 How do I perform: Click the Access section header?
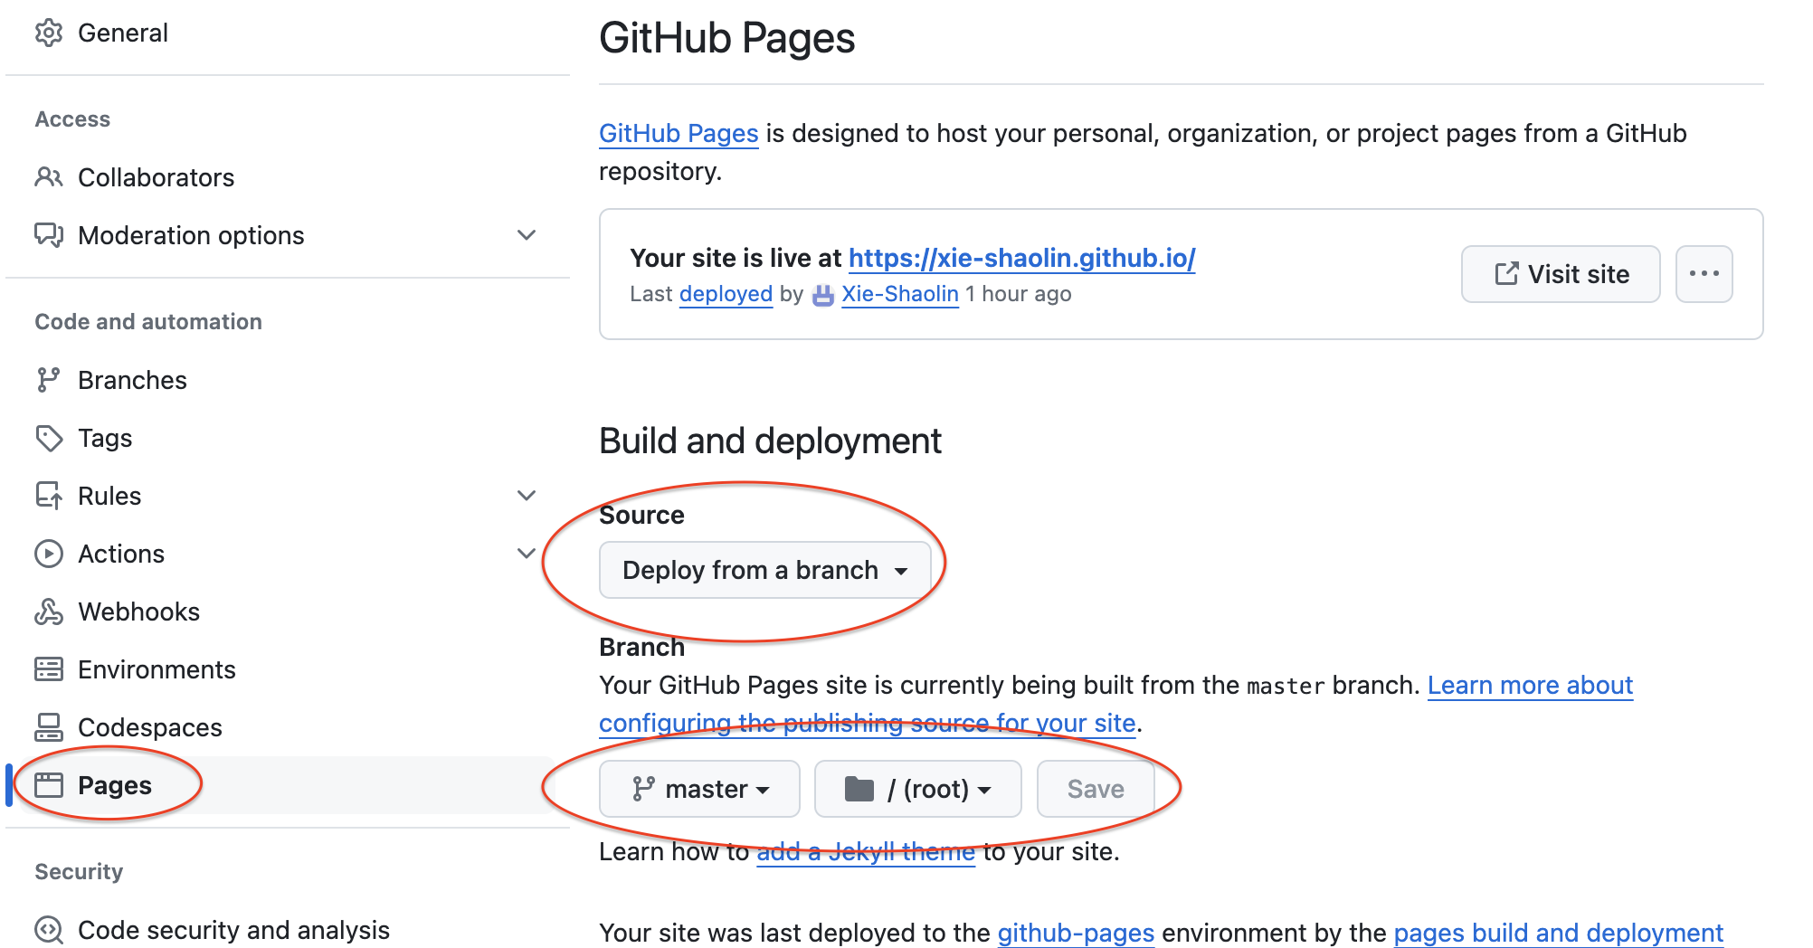click(72, 118)
